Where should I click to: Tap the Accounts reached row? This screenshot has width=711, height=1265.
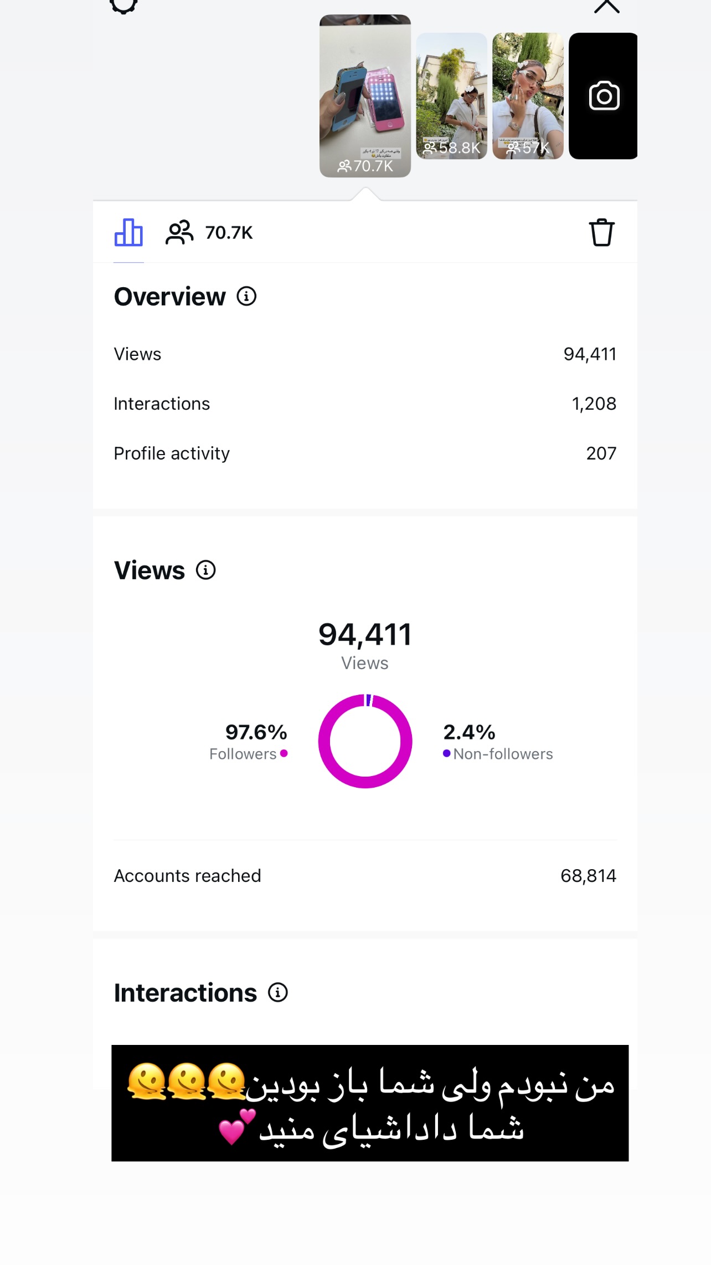pyautogui.click(x=365, y=876)
